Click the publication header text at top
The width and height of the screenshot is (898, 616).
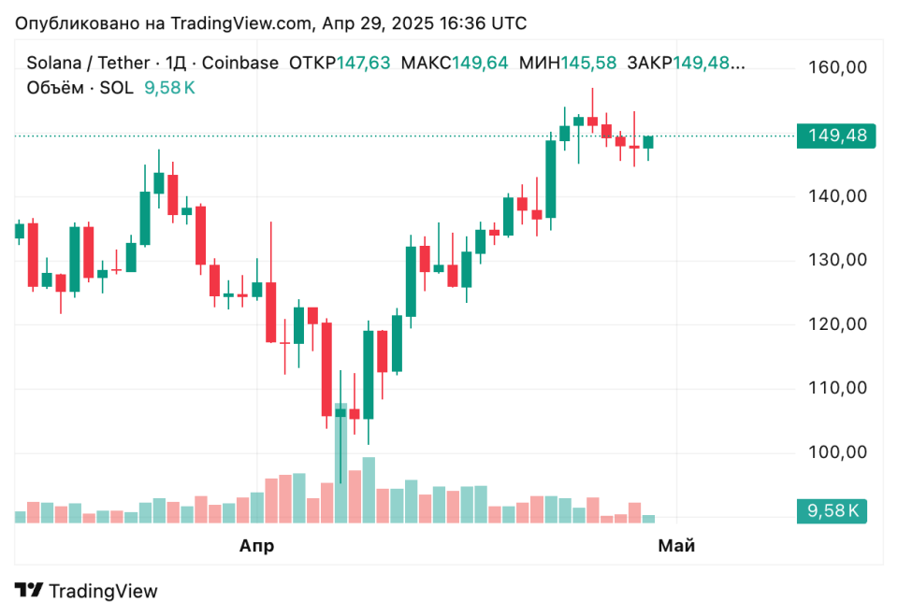(270, 22)
